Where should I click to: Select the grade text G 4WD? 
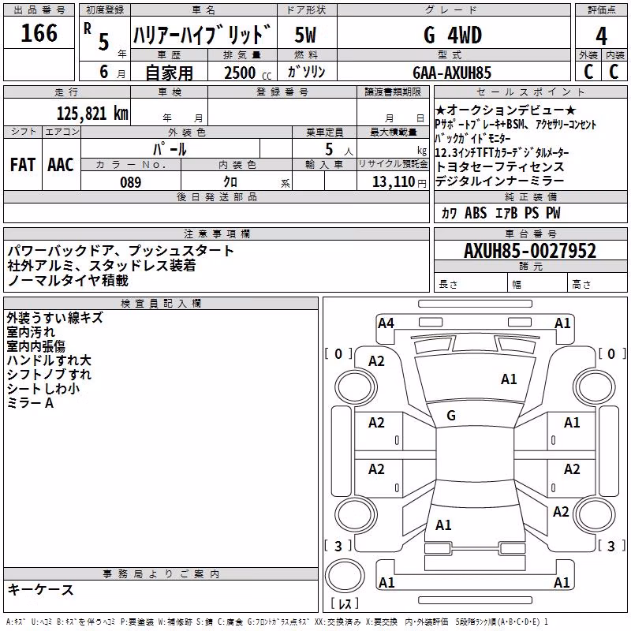pyautogui.click(x=453, y=35)
